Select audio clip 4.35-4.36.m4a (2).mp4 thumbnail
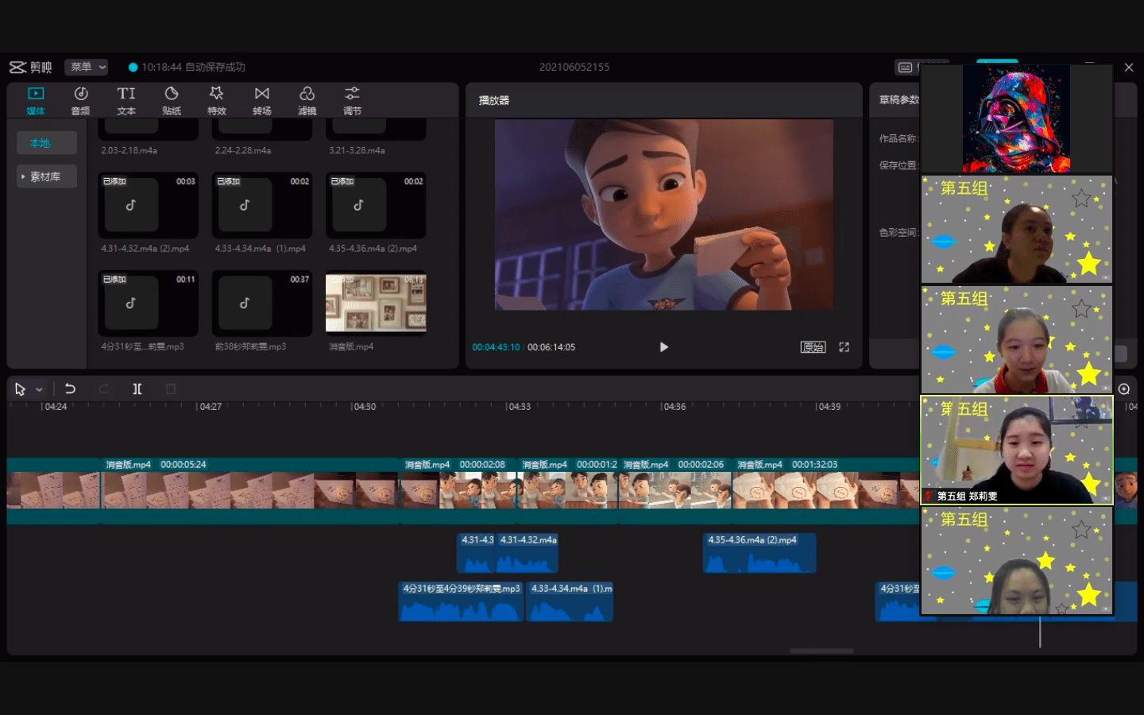This screenshot has height=715, width=1144. pyautogui.click(x=376, y=206)
